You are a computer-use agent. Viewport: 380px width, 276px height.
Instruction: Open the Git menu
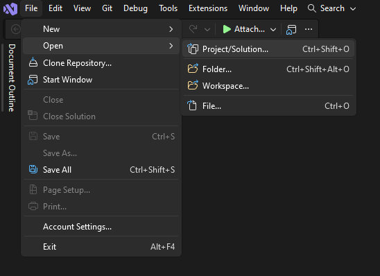click(x=107, y=8)
